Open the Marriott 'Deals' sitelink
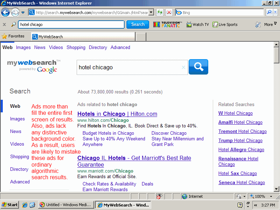 (x=147, y=184)
